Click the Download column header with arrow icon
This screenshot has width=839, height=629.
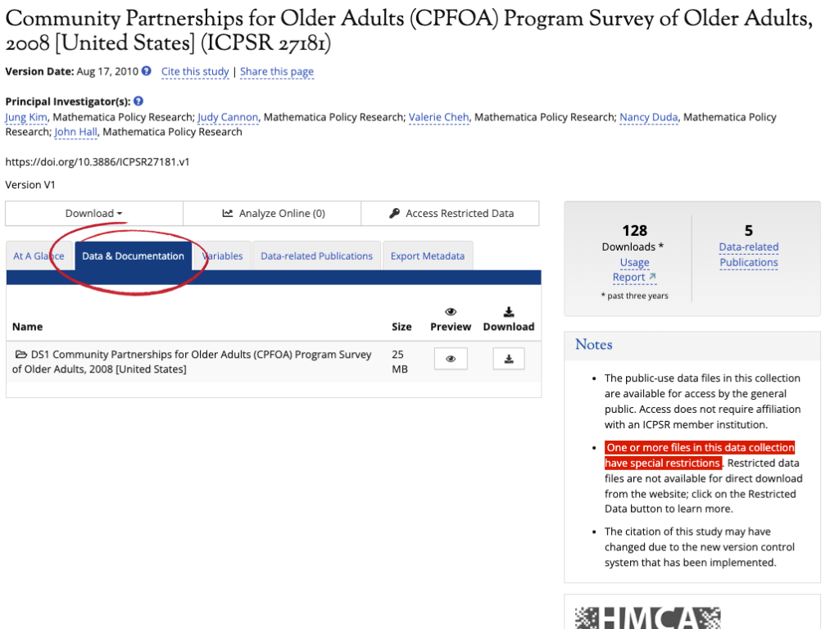point(508,320)
